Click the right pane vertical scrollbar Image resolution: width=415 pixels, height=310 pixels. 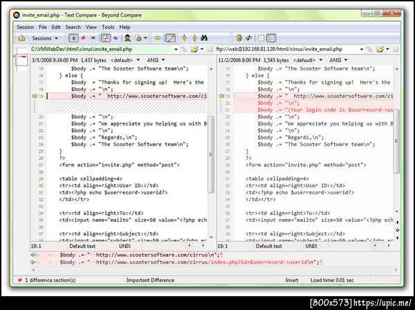point(397,142)
